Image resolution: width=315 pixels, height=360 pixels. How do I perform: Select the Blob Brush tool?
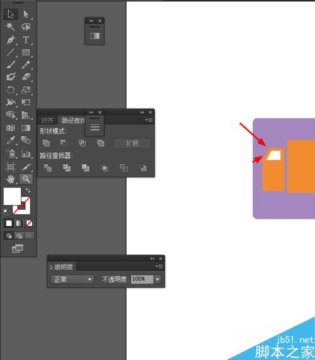point(11,76)
